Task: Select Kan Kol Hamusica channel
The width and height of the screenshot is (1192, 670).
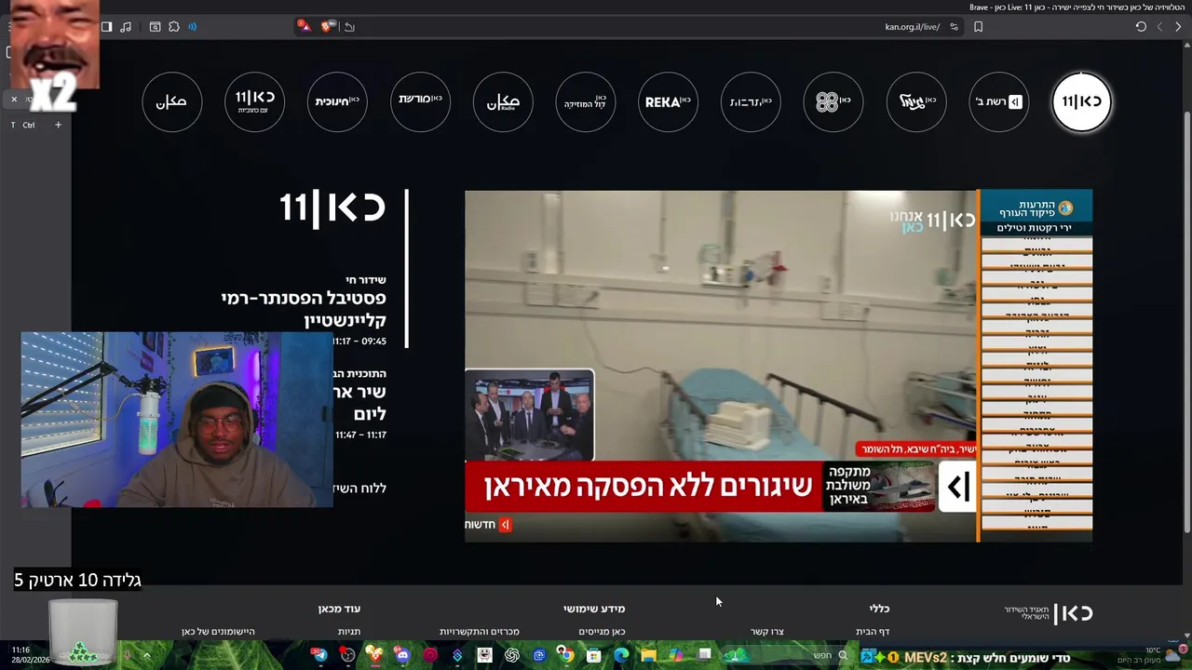Action: tap(585, 101)
